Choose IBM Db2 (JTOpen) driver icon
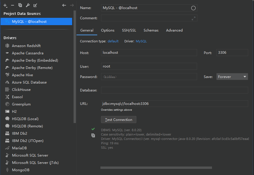Screen dimensions: 254x175 point(7,141)
